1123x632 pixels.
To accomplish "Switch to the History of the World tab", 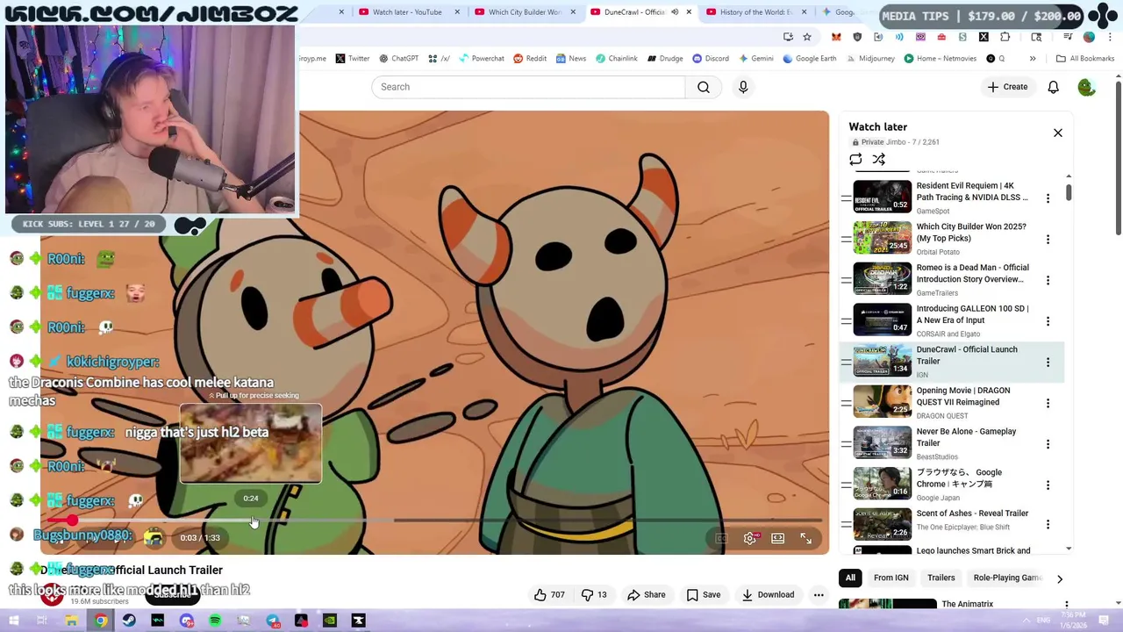I will (x=755, y=12).
